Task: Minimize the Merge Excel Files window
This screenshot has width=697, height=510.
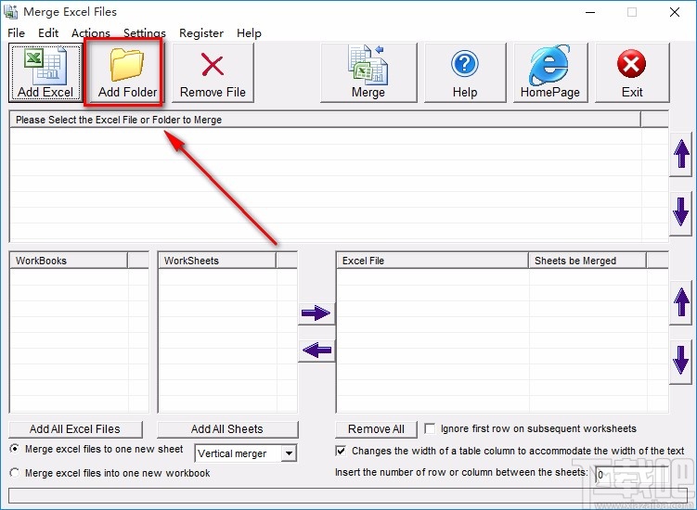Action: coord(590,12)
